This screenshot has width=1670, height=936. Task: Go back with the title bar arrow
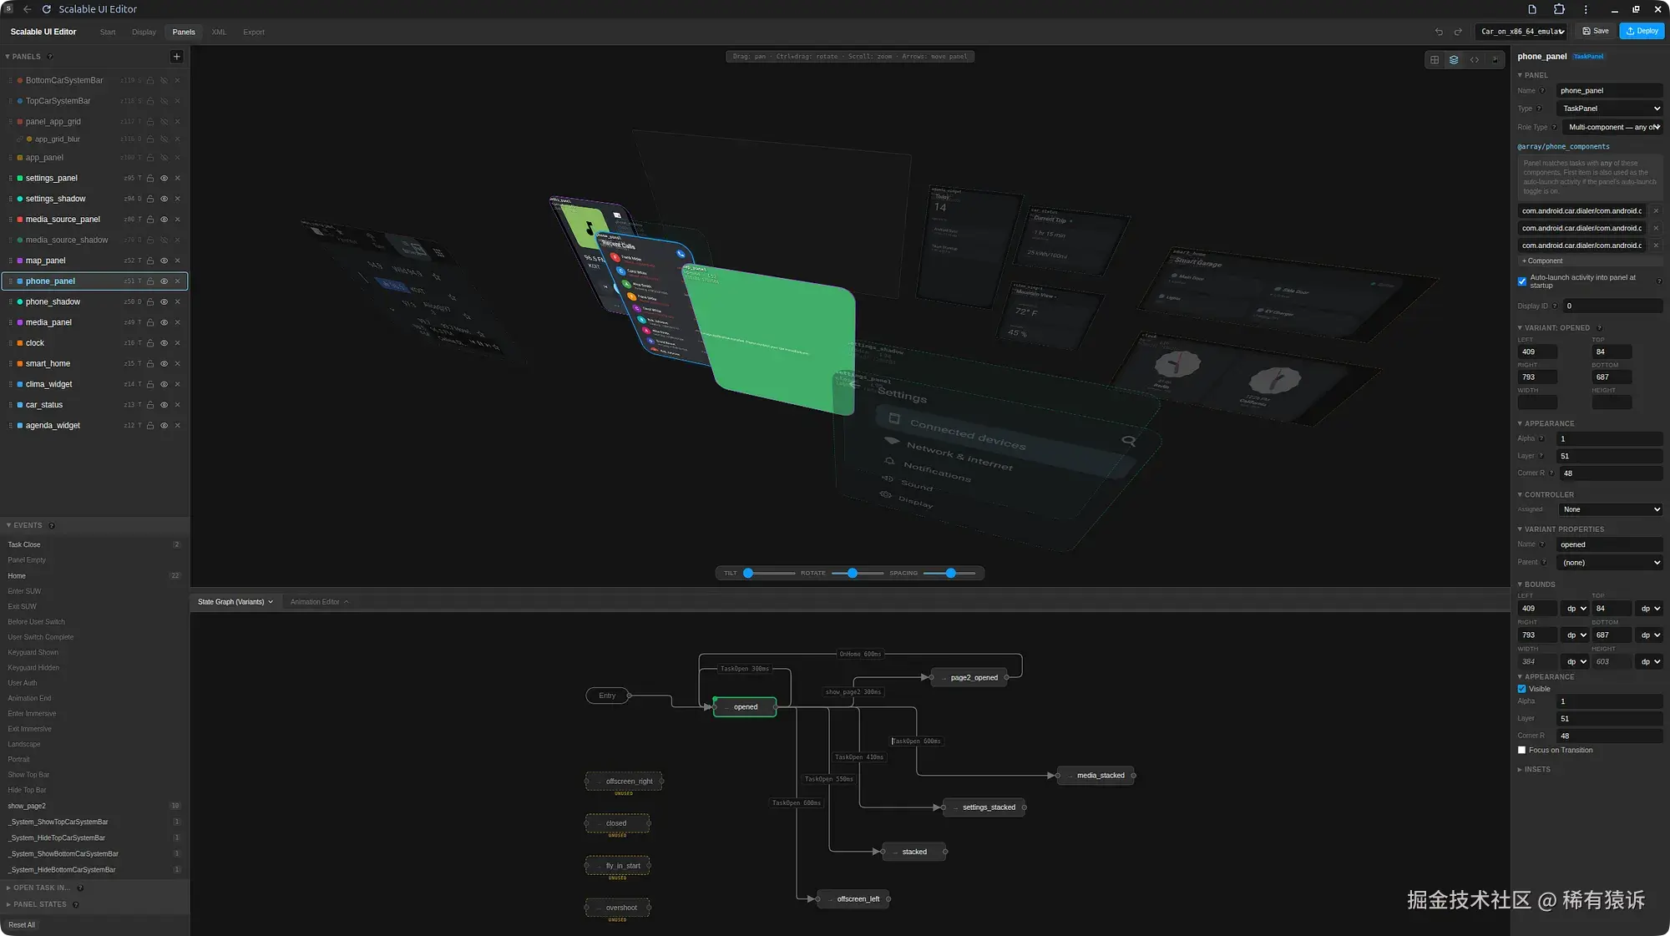click(27, 9)
